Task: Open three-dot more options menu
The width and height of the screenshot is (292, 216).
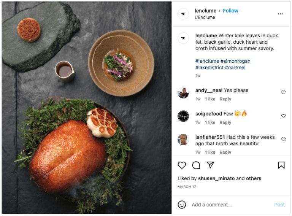Action: [x=281, y=14]
